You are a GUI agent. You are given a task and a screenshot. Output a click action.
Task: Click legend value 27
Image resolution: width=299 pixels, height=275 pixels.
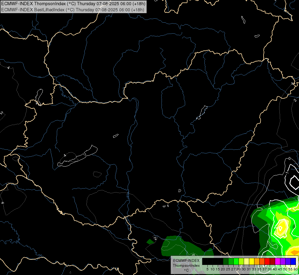click(x=234, y=269)
